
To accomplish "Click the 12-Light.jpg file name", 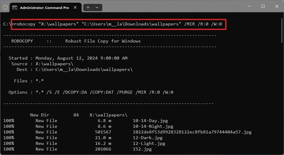I will click(x=149, y=143).
